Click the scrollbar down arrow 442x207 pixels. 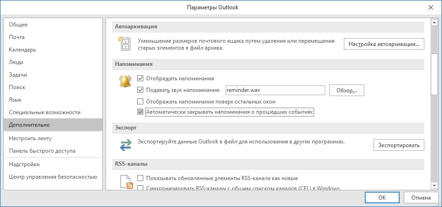(x=434, y=185)
